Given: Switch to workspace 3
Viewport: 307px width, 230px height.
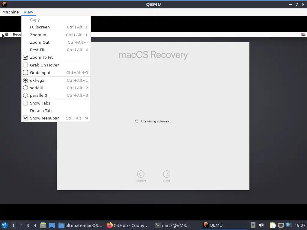Looking at the screenshot, I should click(x=28, y=226).
